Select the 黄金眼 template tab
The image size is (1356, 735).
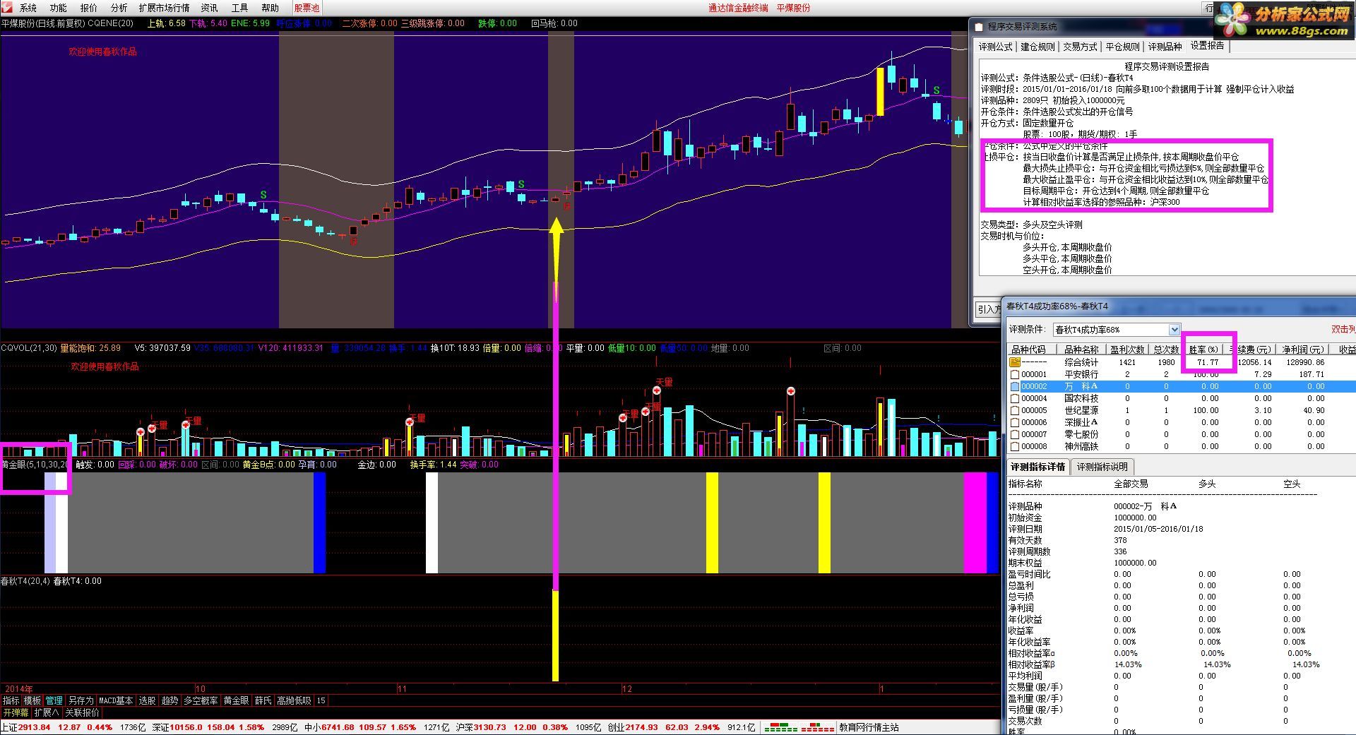tap(236, 700)
